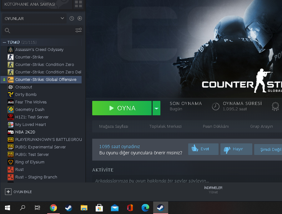Open Windows search on the taskbar
The height and width of the screenshot is (214, 282).
coord(23,208)
